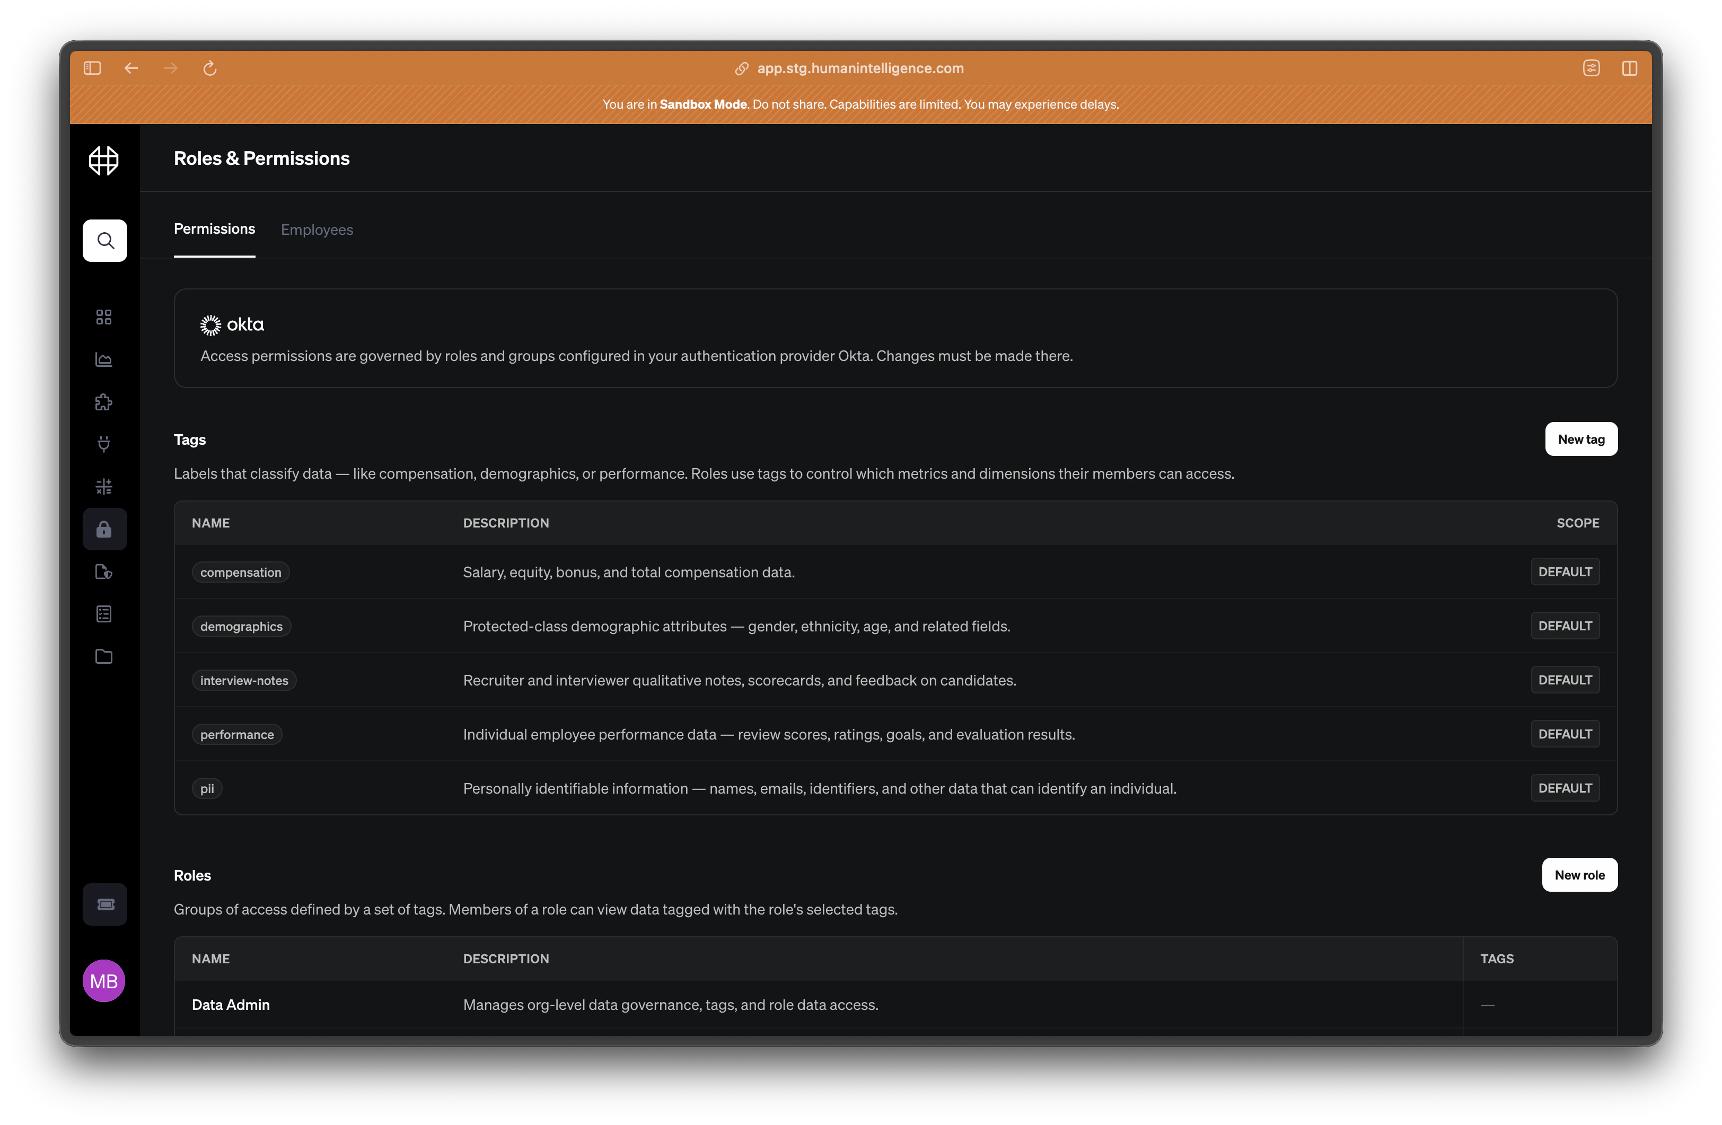Click the Tags section heading
Screen dimensions: 1722x1125
[190, 440]
